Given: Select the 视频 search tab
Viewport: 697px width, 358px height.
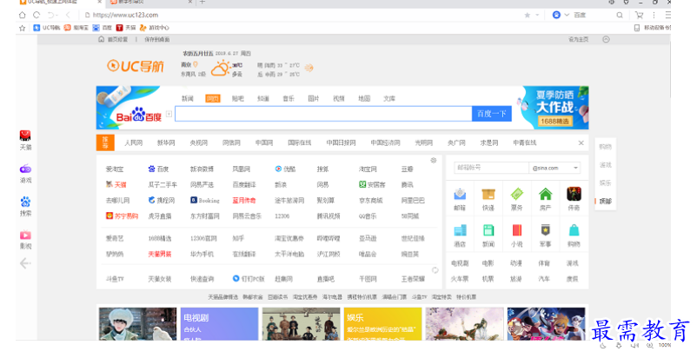Looking at the screenshot, I should (x=339, y=98).
